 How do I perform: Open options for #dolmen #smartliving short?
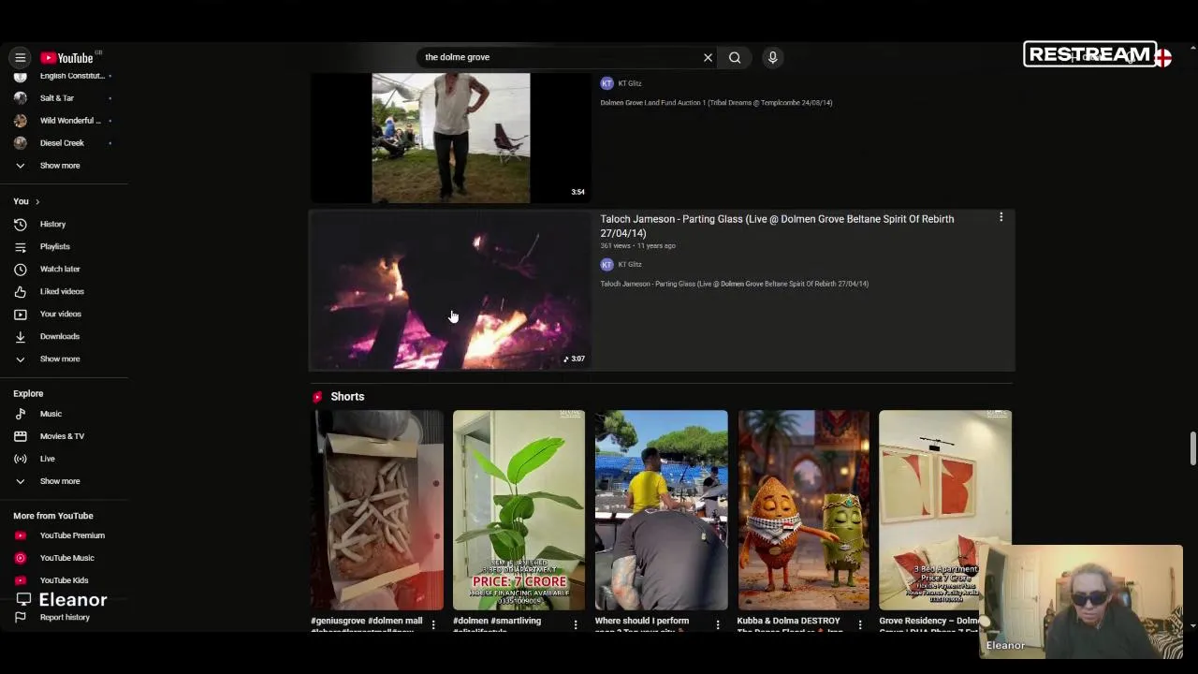576,624
